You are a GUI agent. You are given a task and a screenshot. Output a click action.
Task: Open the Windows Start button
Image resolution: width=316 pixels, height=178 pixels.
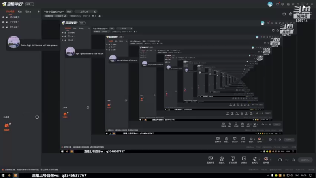3,176
